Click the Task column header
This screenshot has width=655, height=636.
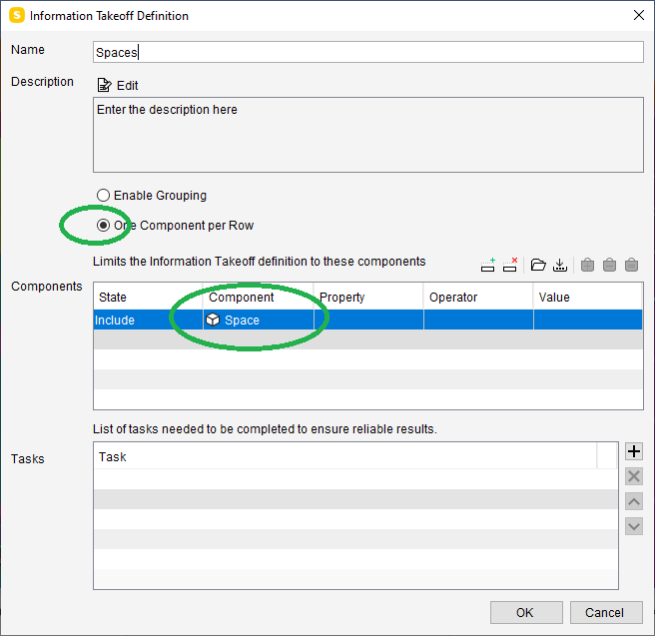(345, 456)
